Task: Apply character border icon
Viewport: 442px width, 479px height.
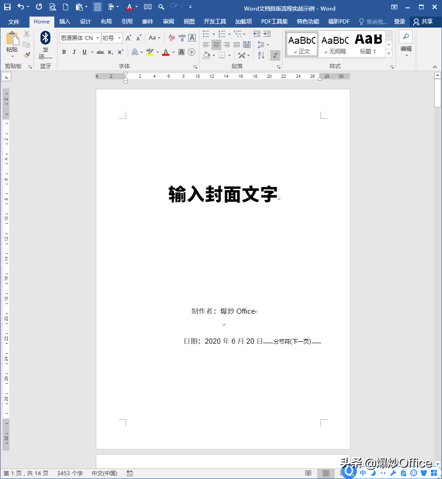Action: coord(192,38)
